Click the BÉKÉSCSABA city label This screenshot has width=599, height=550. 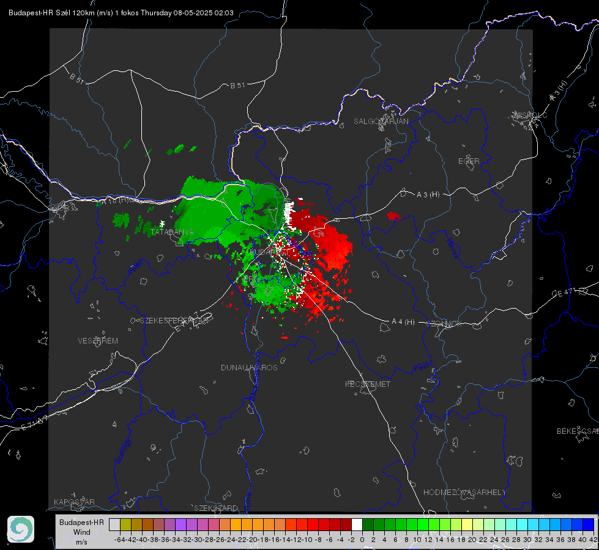(x=578, y=431)
